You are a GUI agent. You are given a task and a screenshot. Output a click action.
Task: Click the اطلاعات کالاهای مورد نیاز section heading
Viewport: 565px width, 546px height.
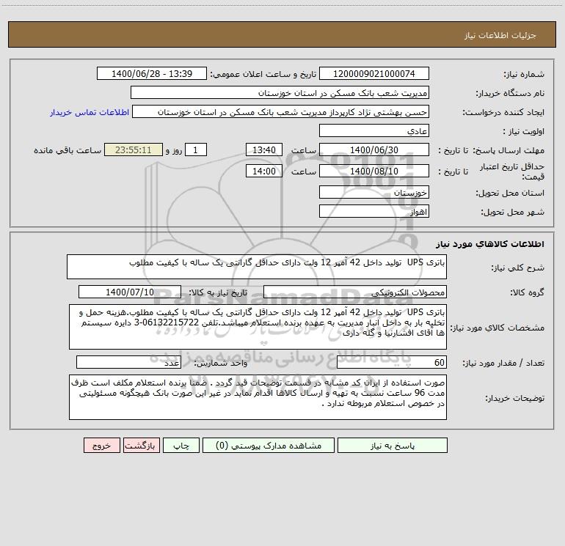pos(490,244)
